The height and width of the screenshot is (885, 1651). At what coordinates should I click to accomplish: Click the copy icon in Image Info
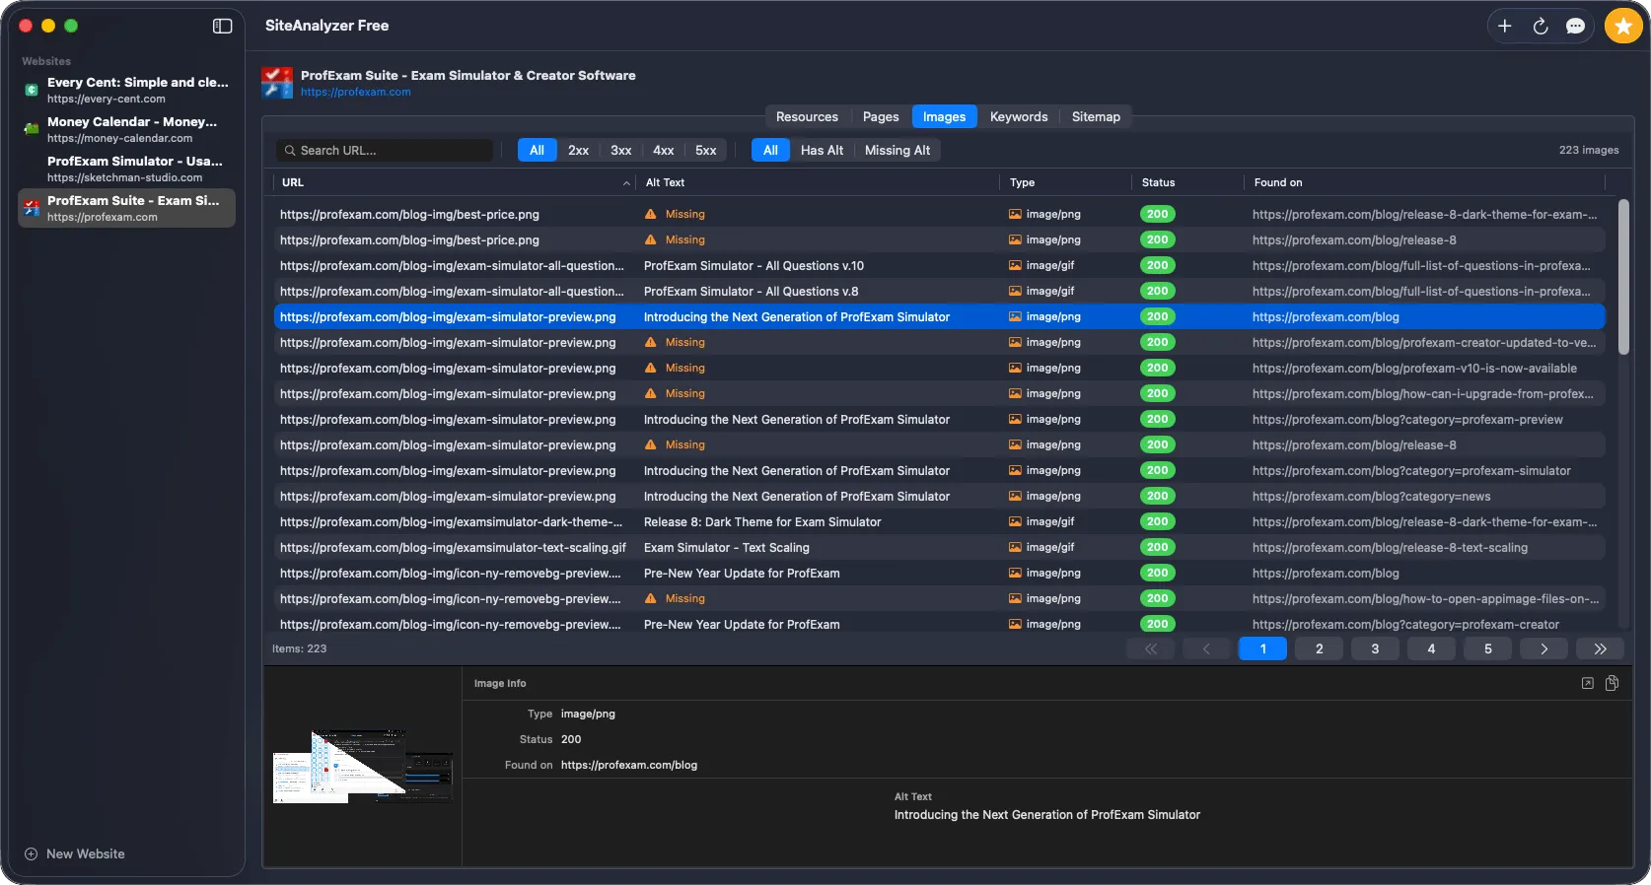1612,683
